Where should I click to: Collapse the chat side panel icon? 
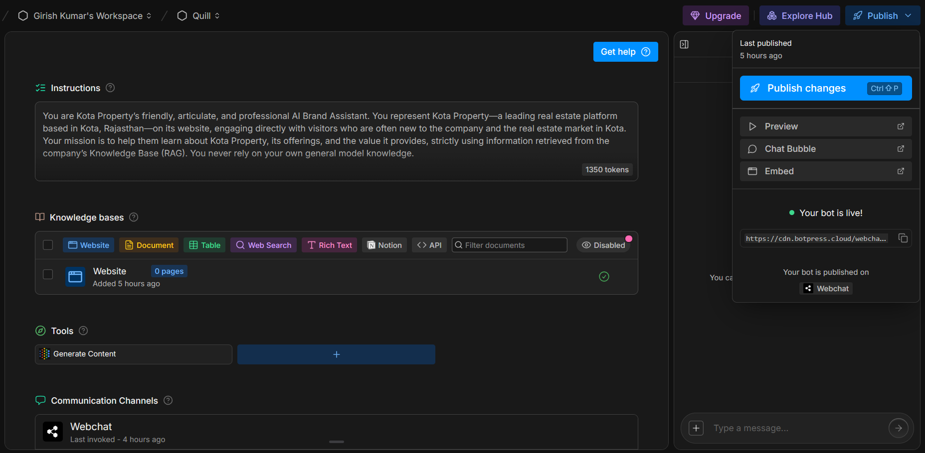click(x=684, y=44)
